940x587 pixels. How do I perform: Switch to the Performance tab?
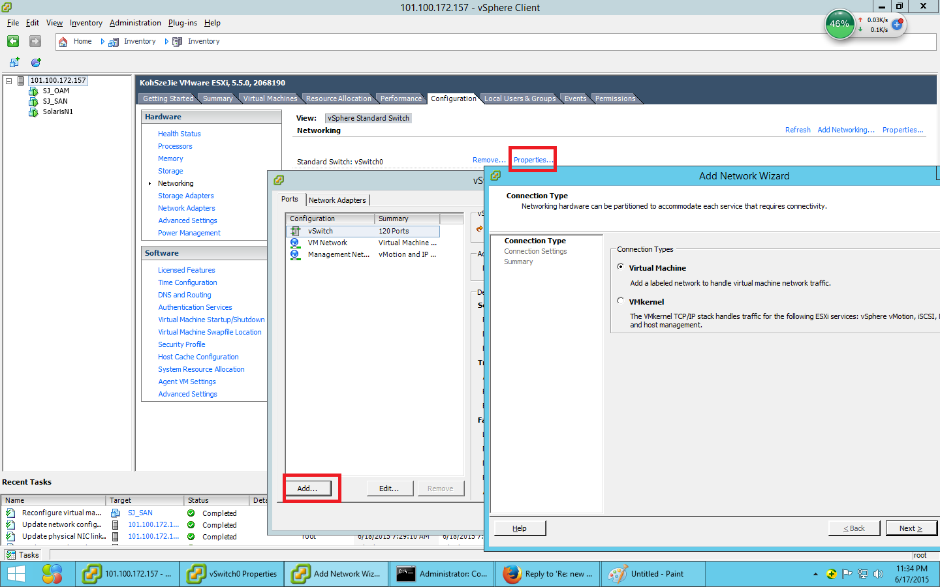coord(401,98)
